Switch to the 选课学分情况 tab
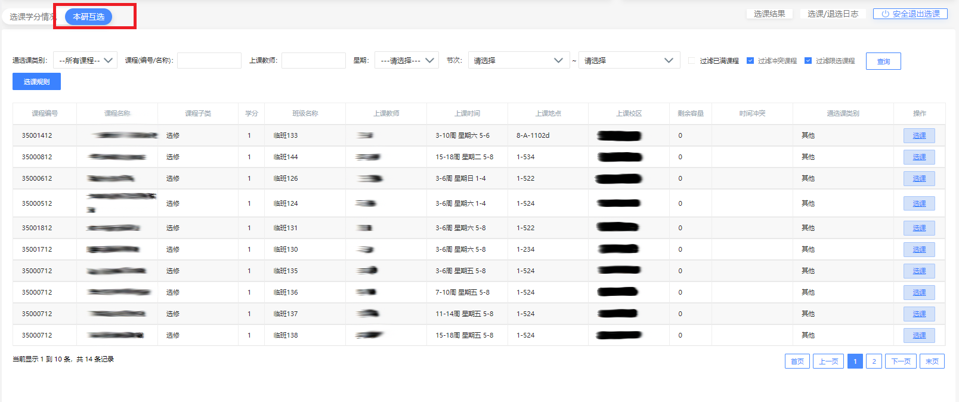 (31, 17)
